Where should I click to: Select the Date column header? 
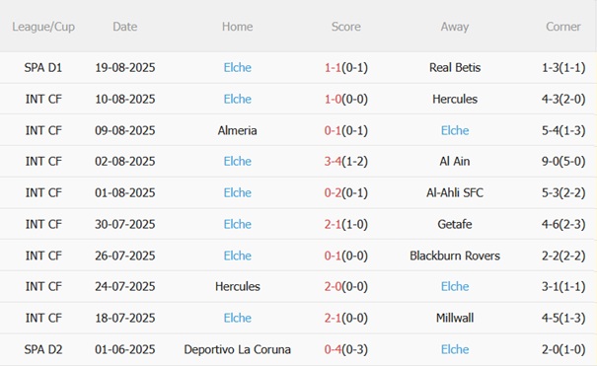click(125, 27)
